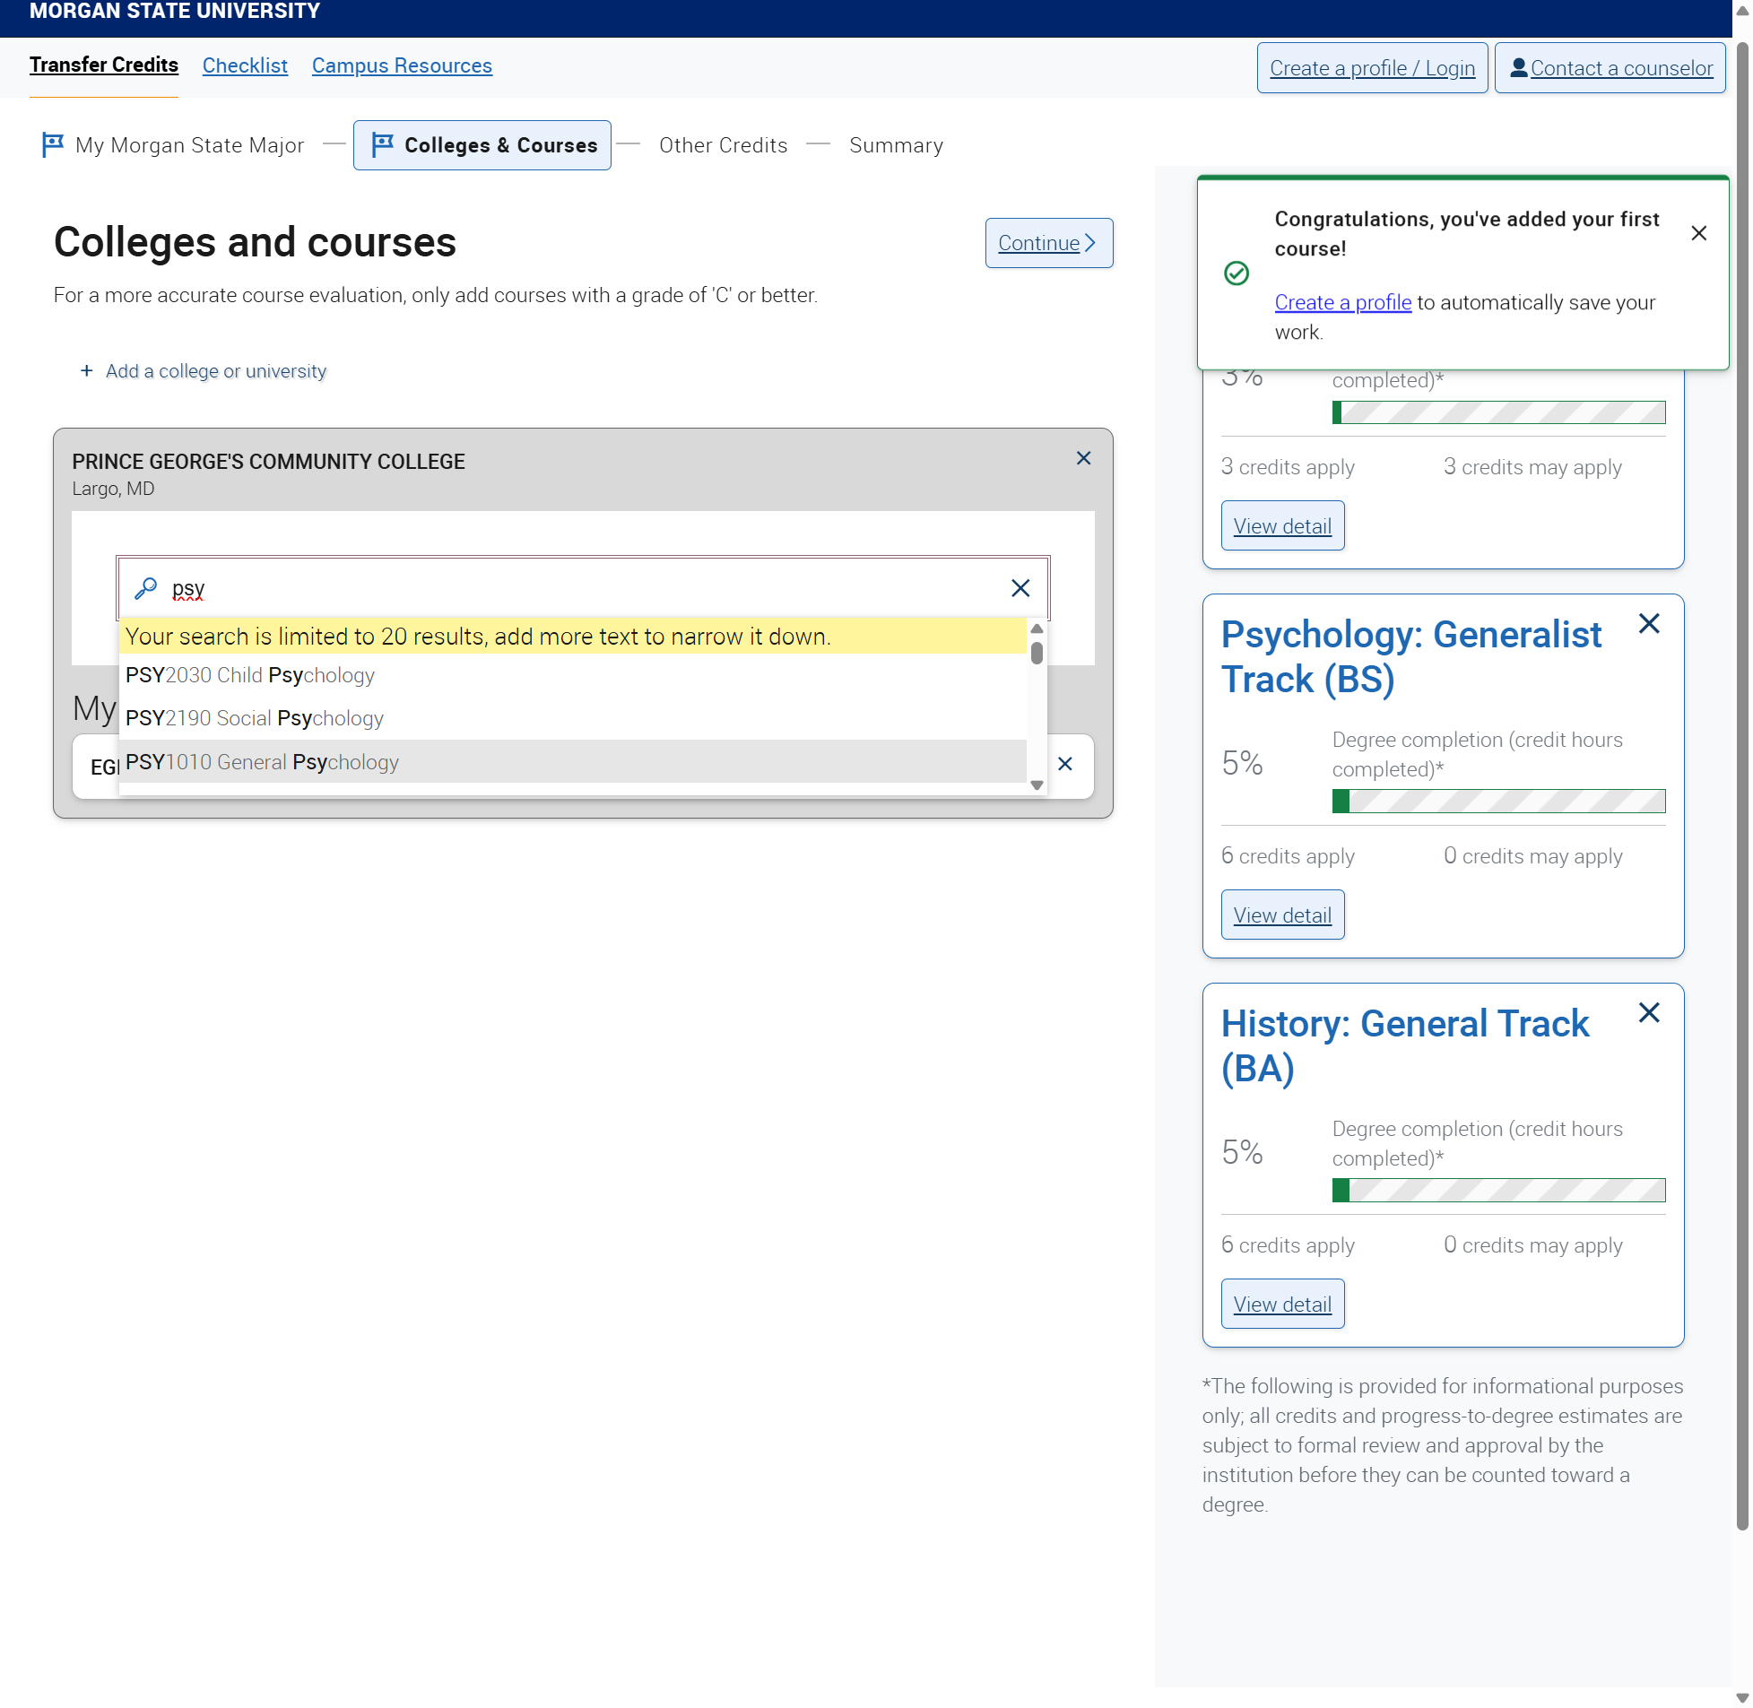
Task: Go to the Summary step
Action: pyautogui.click(x=897, y=145)
